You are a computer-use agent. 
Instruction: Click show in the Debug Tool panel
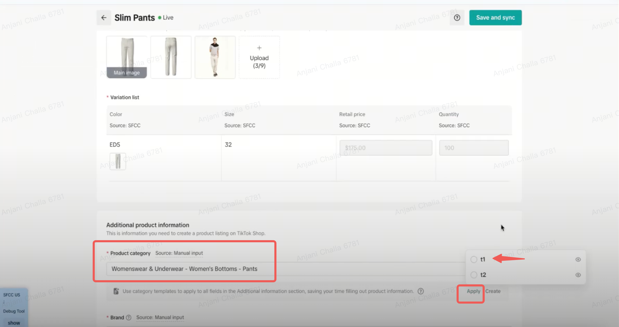click(14, 323)
